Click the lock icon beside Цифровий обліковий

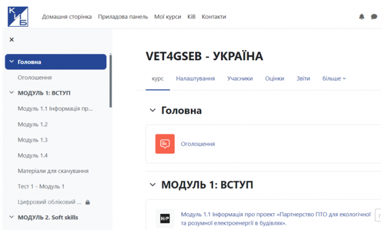point(88,202)
